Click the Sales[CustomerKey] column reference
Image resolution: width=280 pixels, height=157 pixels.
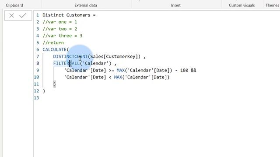(114, 57)
